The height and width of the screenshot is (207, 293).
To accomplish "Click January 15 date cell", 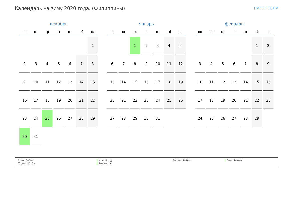I will pos(135,82).
